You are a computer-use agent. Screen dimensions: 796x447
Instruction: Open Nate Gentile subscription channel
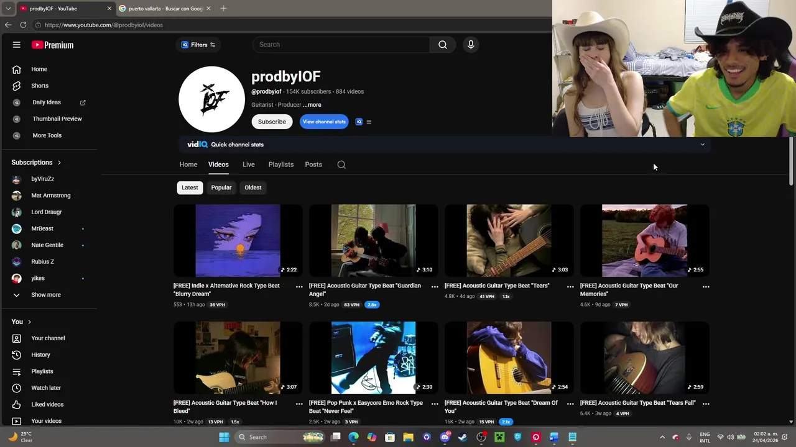pyautogui.click(x=47, y=245)
